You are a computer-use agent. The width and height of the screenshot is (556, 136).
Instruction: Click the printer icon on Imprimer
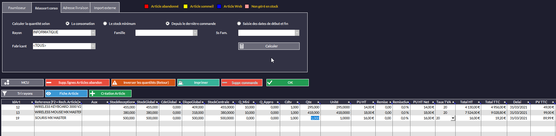[x=181, y=83]
